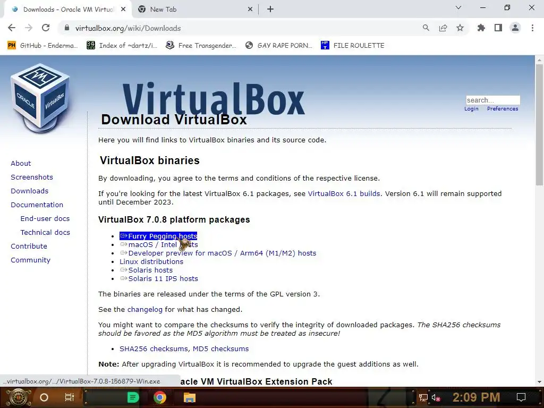Close the New Tab tab
This screenshot has width=544, height=408.
click(x=250, y=10)
